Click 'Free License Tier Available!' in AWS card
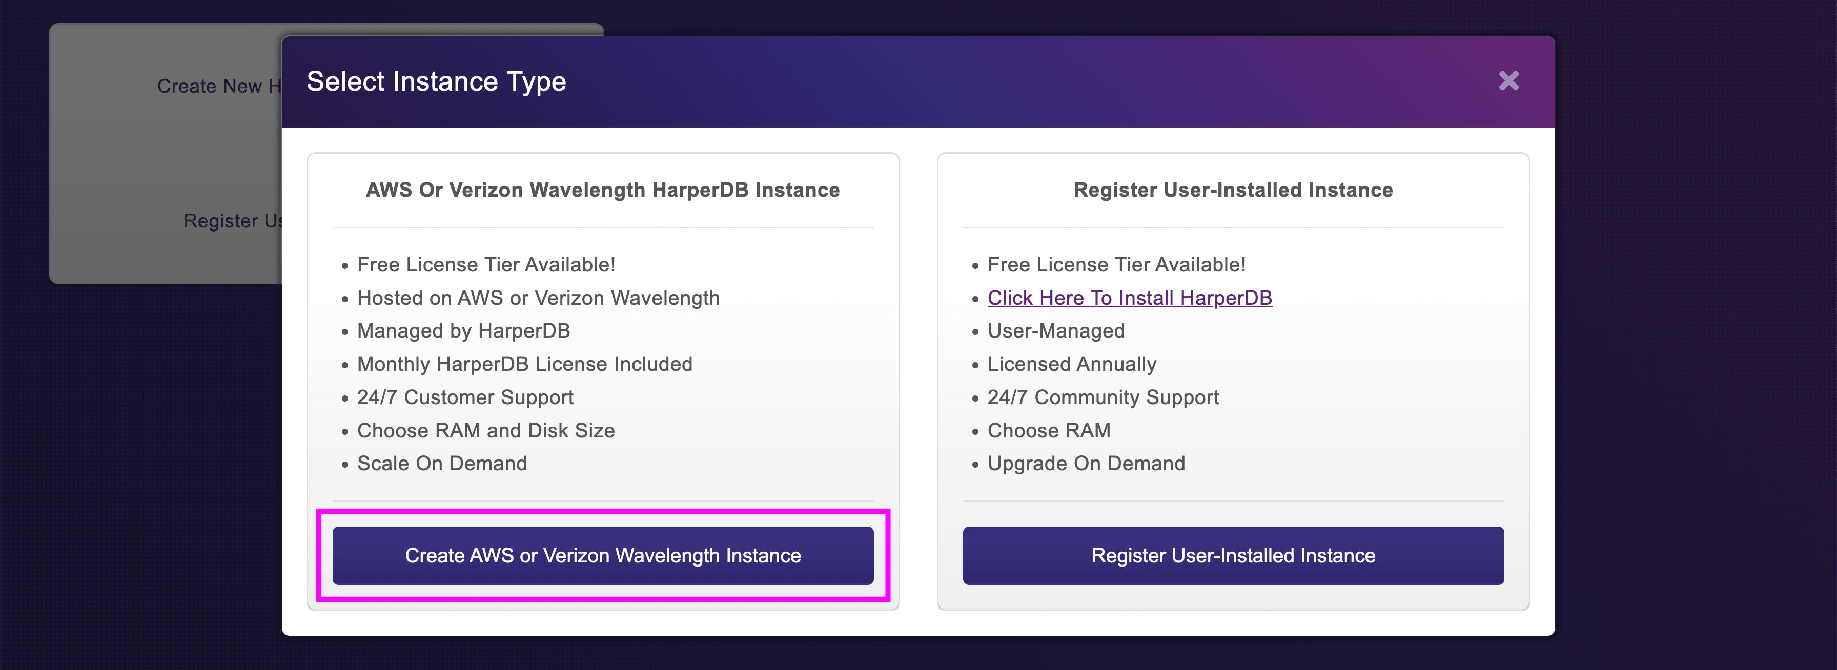Screen dimensions: 1837x670 coord(486,264)
